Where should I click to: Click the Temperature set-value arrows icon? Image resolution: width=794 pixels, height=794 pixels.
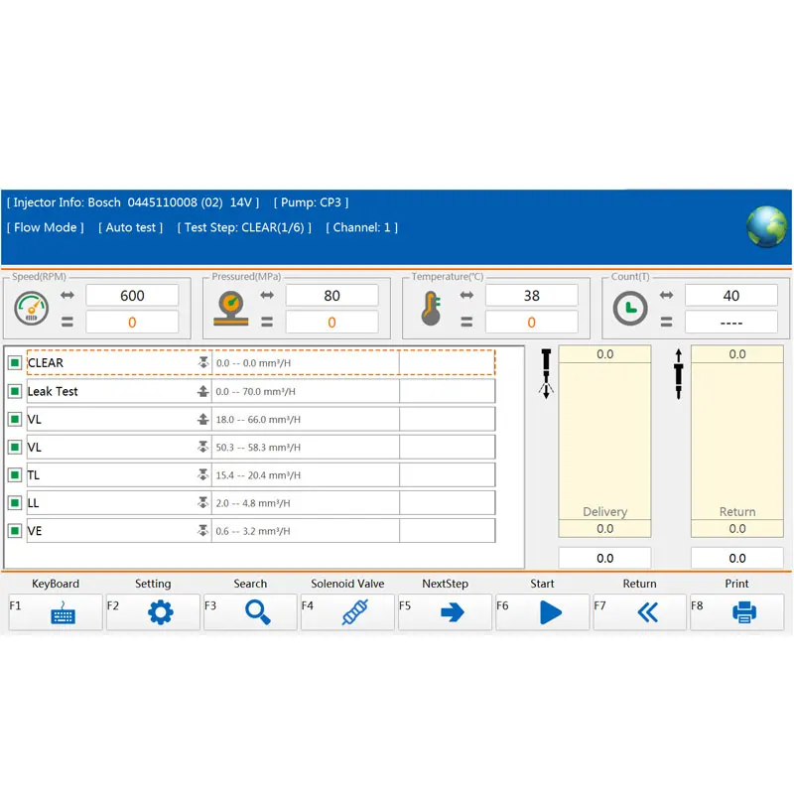(x=466, y=295)
